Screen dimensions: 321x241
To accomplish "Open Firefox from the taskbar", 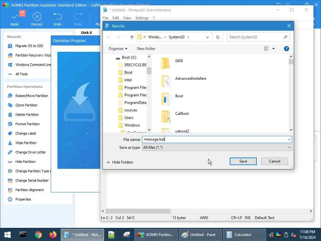I will tap(53, 235).
